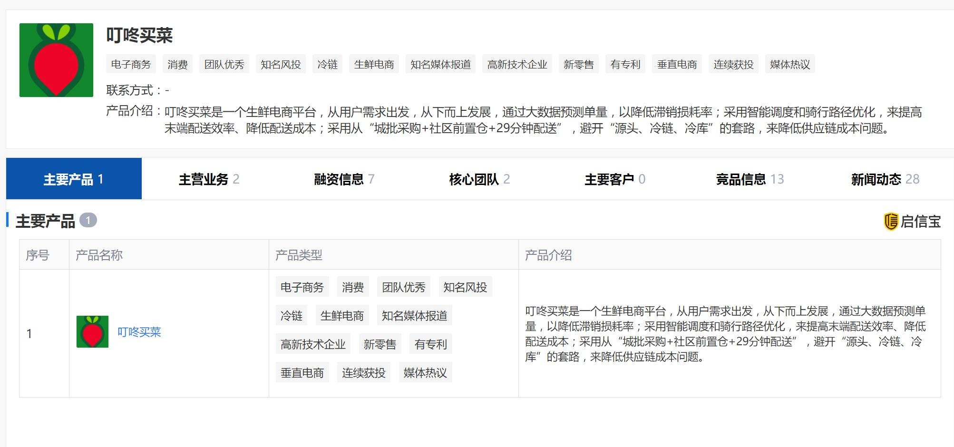Click the 有专利 tag in the 产品类型 cell
Screen dimensions: 954x447
pos(431,344)
